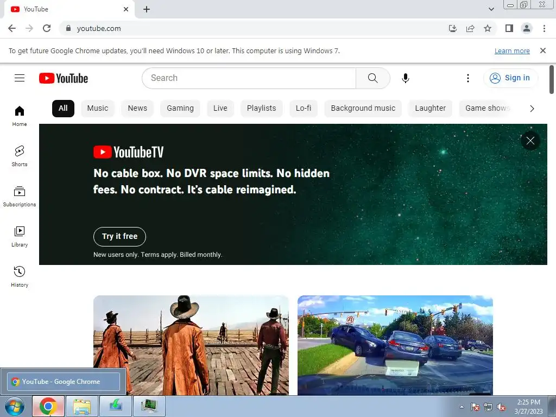Image resolution: width=556 pixels, height=417 pixels.
Task: Select the Music filter chip
Action: pos(98,108)
